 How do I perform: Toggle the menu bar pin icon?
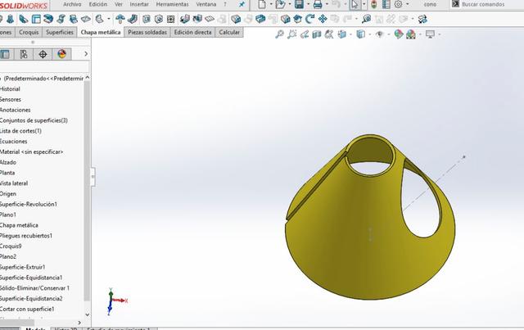click(x=242, y=4)
